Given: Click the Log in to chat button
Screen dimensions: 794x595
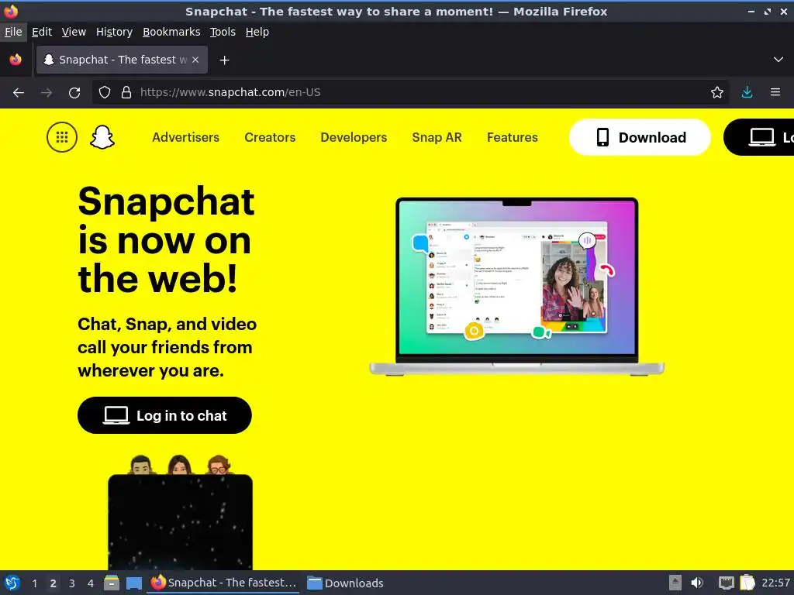Looking at the screenshot, I should (x=164, y=415).
